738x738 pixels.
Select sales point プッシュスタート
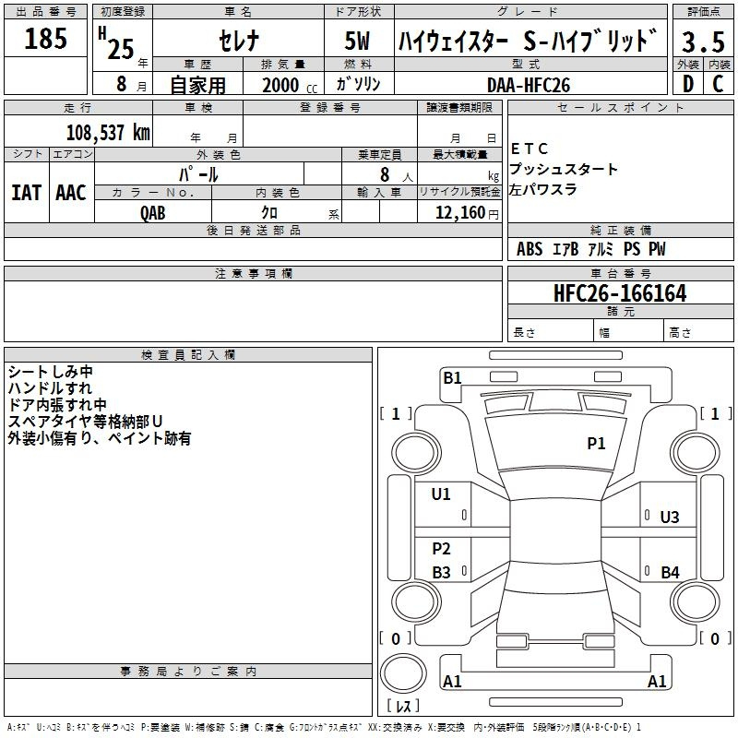pyautogui.click(x=563, y=169)
